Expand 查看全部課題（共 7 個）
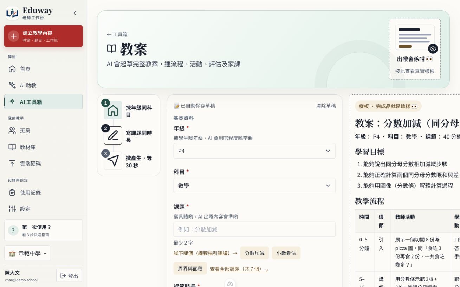 coord(239,269)
